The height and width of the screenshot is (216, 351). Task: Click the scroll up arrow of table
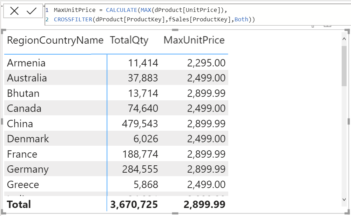[344, 39]
